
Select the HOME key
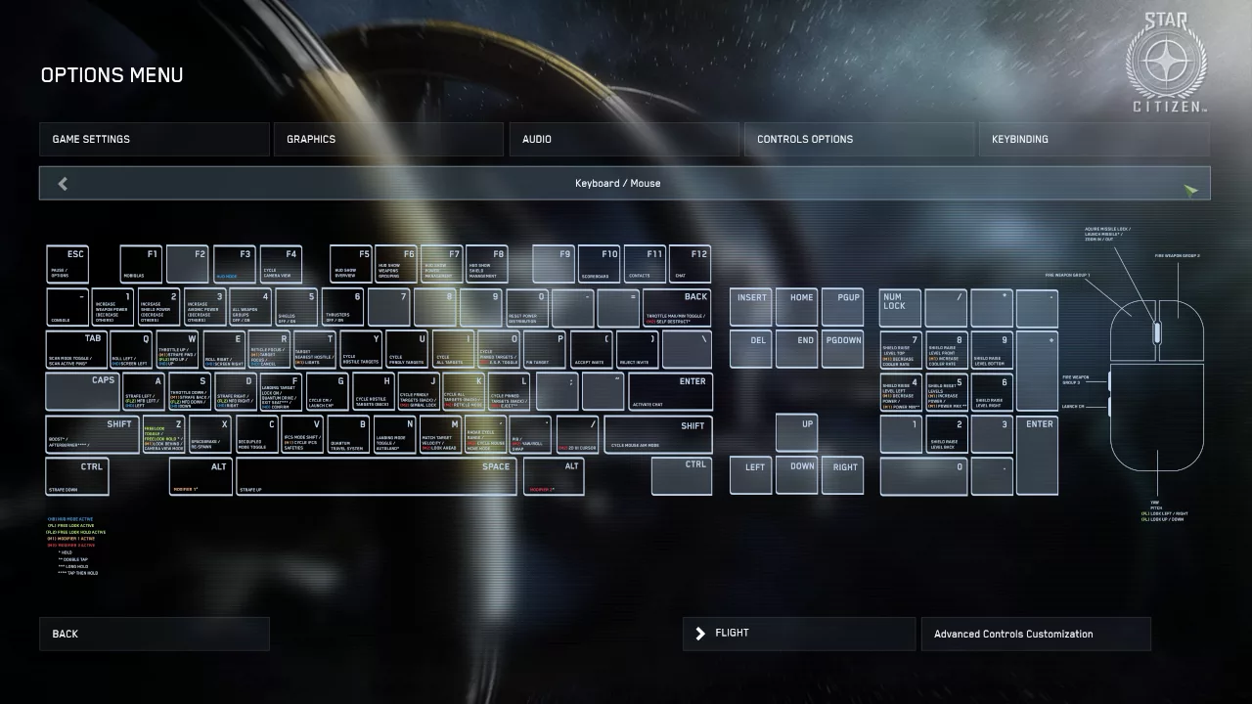[x=797, y=307]
